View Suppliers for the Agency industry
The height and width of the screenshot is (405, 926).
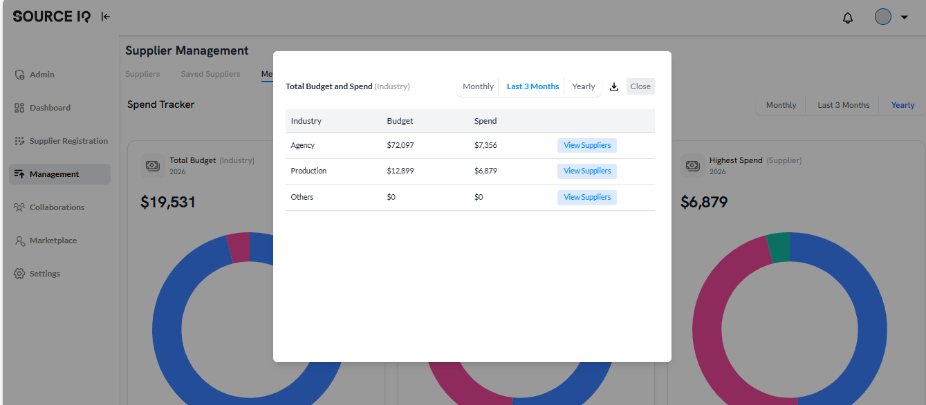[x=586, y=145]
